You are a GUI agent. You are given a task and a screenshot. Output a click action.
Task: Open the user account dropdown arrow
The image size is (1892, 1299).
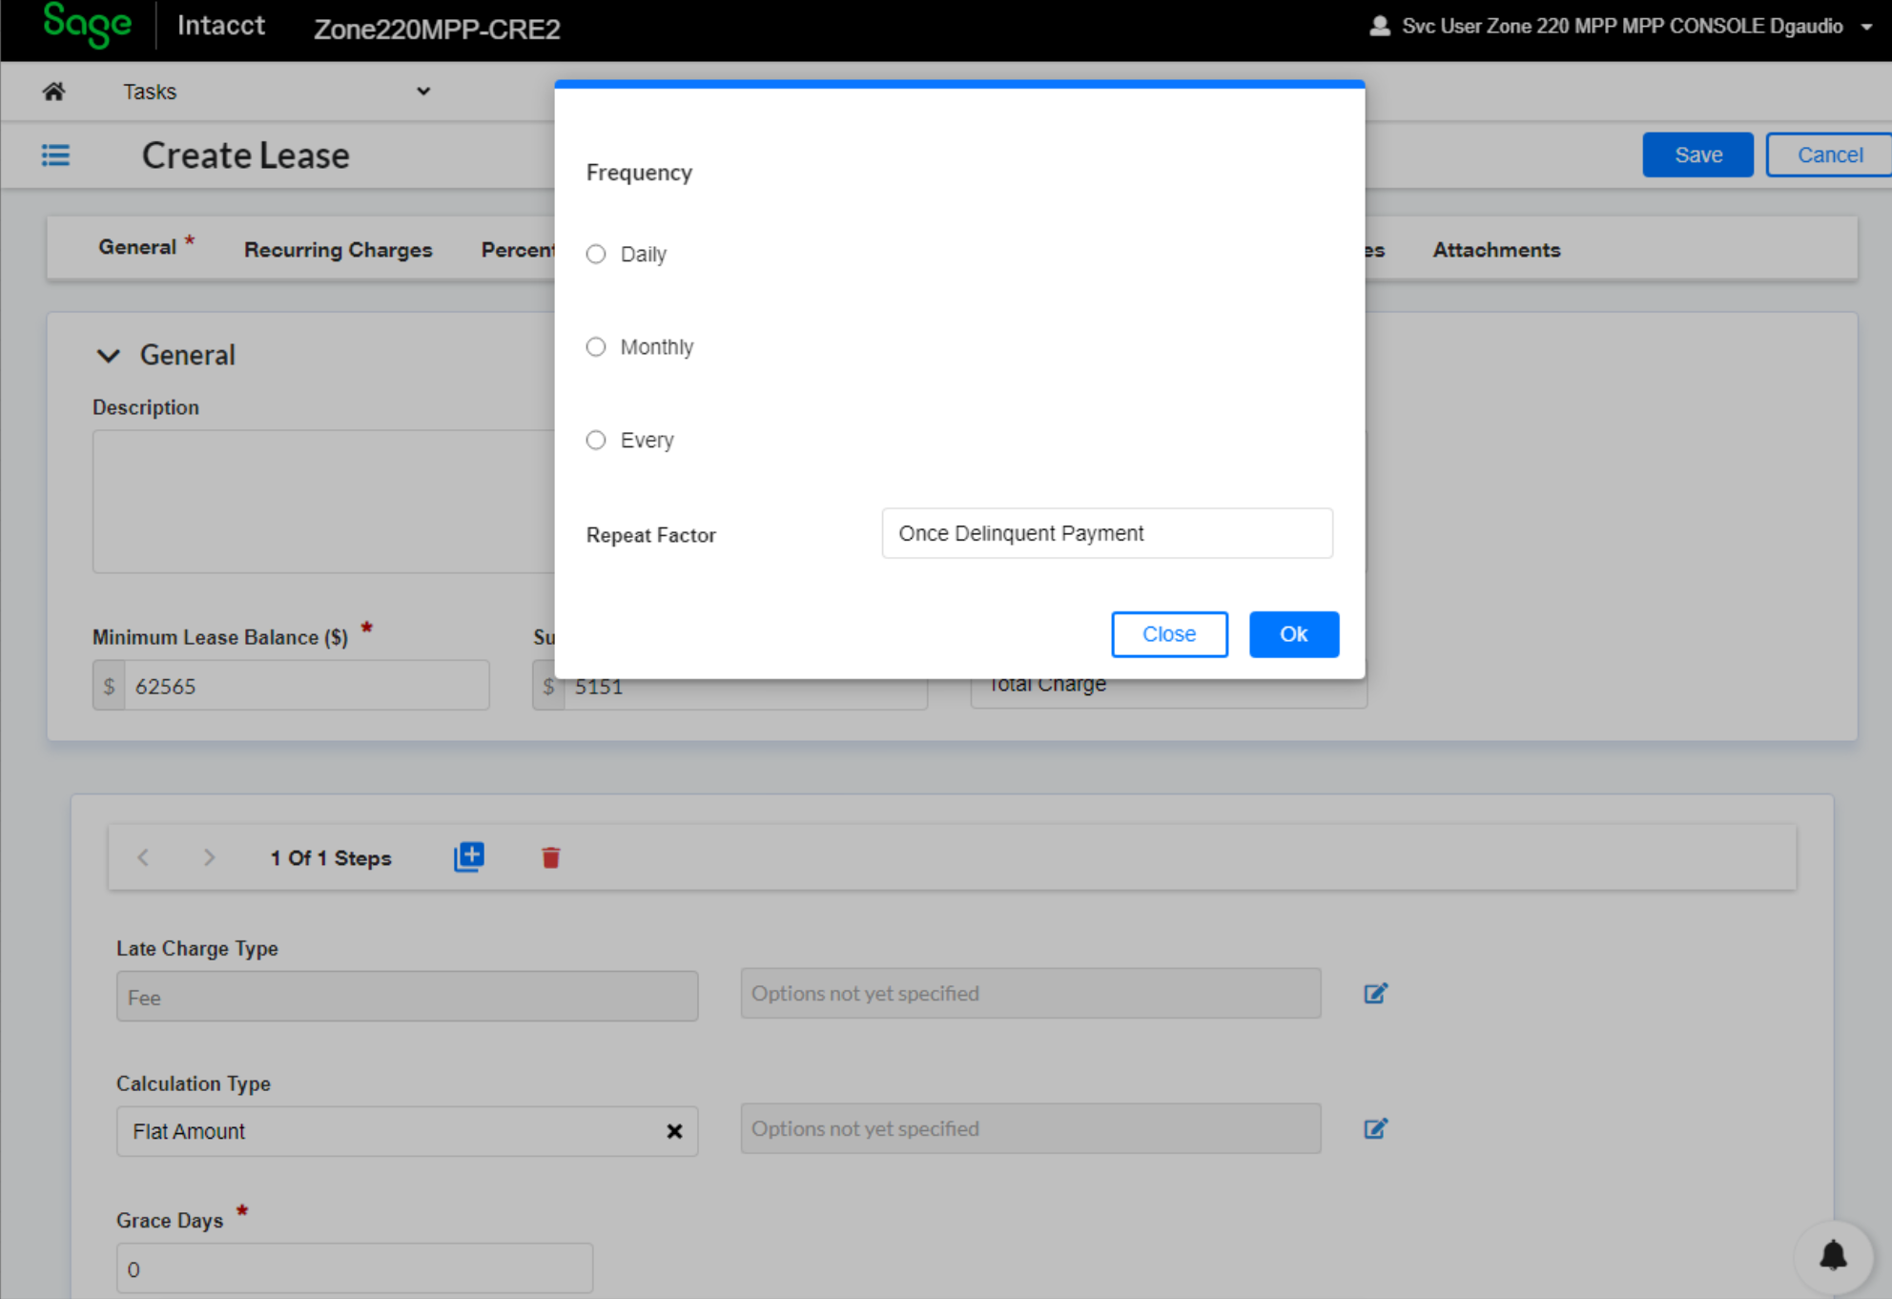[x=1866, y=27]
